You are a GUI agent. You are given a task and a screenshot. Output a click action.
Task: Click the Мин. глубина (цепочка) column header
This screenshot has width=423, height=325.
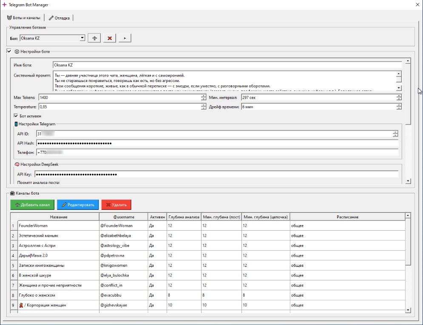266,217
